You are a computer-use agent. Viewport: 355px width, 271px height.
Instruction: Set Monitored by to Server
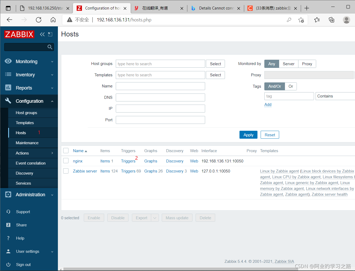[288, 64]
